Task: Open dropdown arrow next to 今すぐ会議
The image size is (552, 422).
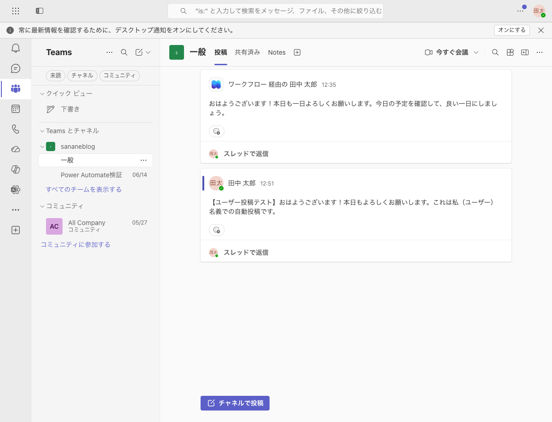Action: (x=476, y=52)
